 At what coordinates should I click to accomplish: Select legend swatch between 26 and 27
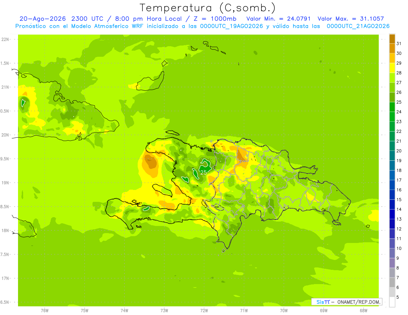pos(392,87)
